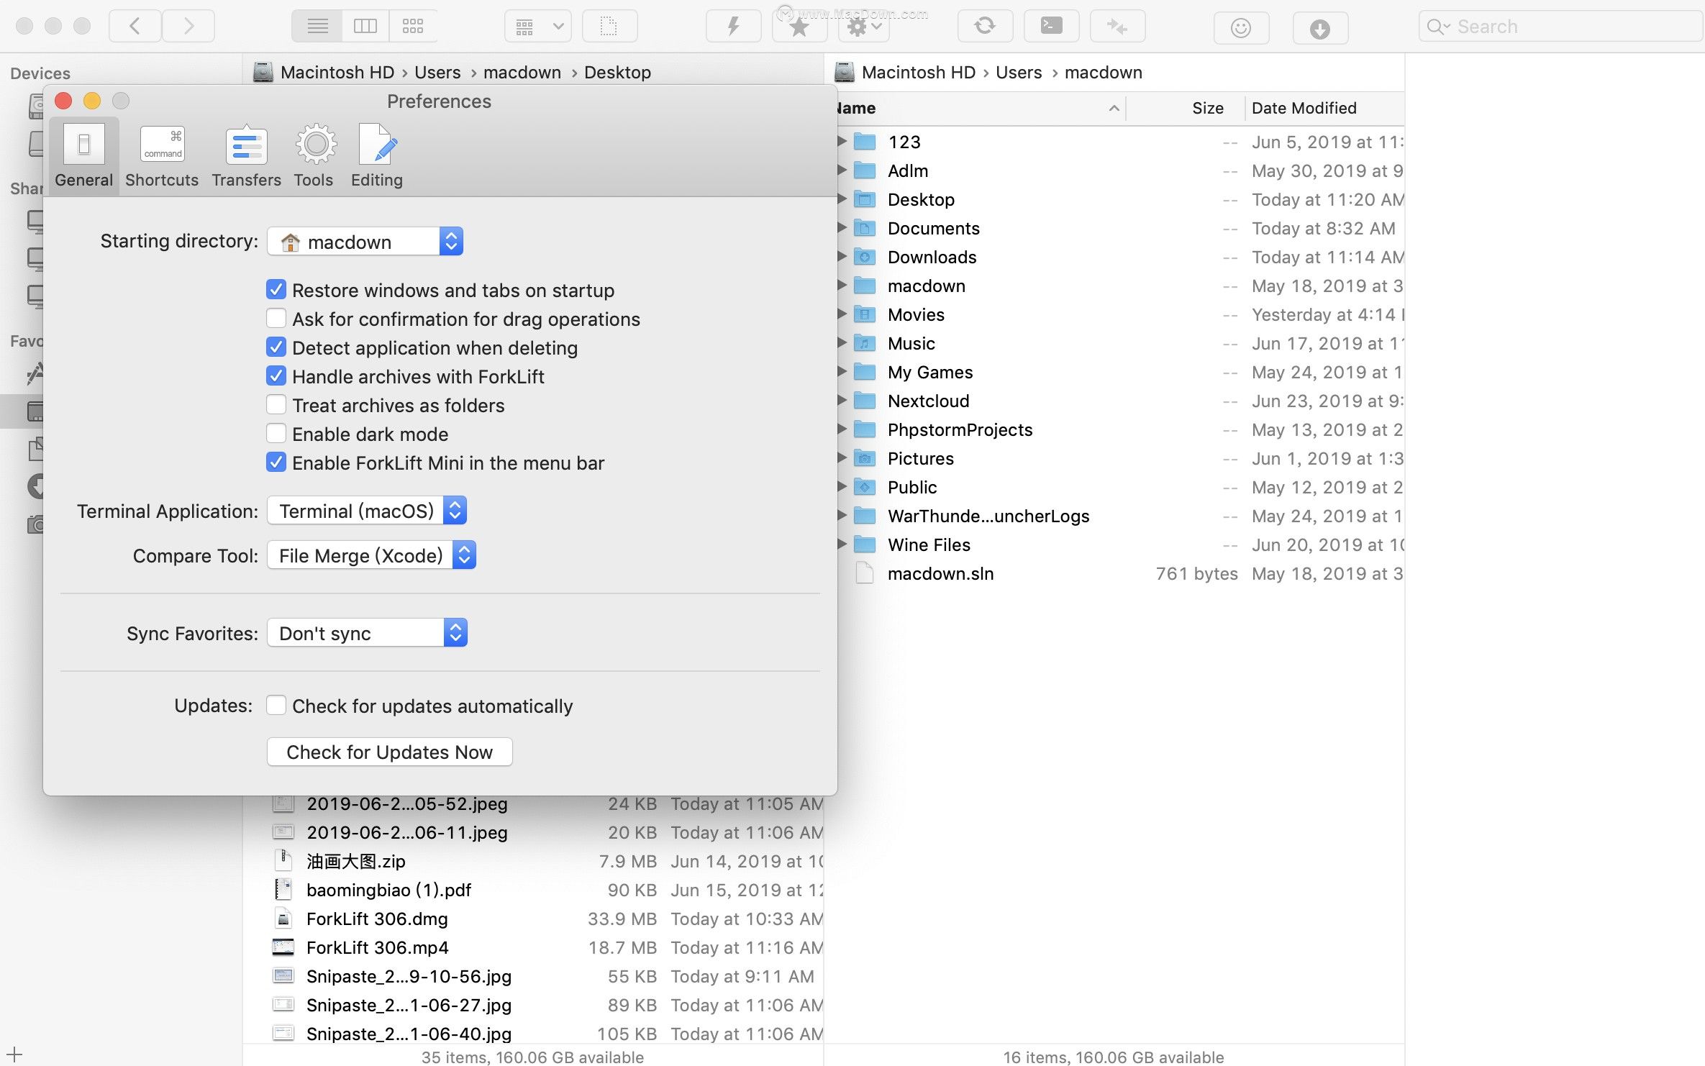Click the smiley face toolbar icon
Image resolution: width=1705 pixels, height=1066 pixels.
[x=1241, y=28]
